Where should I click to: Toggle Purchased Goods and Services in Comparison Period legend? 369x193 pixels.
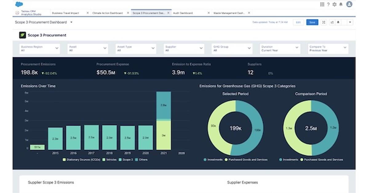coord(322,160)
